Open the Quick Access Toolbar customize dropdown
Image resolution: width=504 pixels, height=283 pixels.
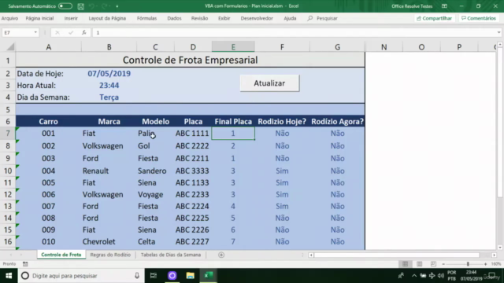(117, 6)
